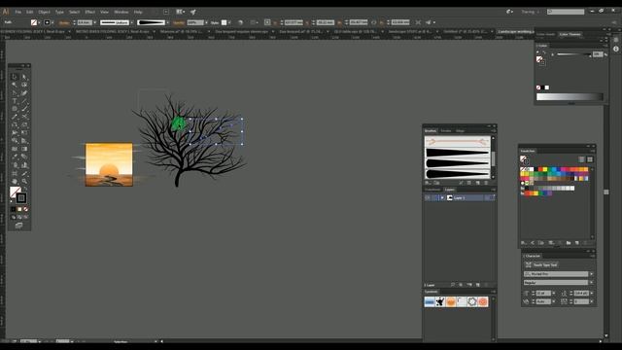Switch to the Brushes panel tab
This screenshot has width=622, height=350.
[431, 130]
